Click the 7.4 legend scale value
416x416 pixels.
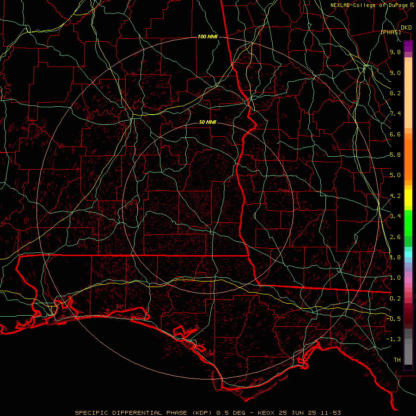[x=395, y=114]
